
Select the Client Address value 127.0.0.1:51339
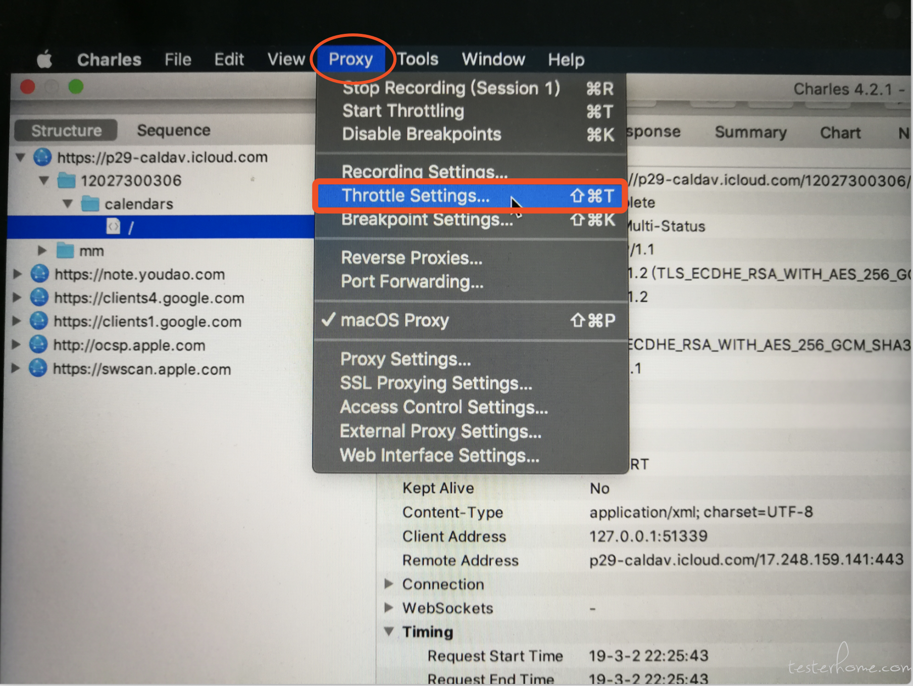pyautogui.click(x=648, y=536)
